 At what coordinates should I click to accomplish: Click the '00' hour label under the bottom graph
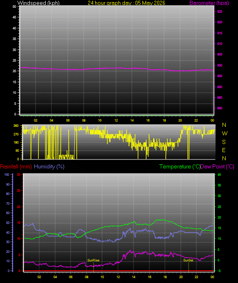(x=212, y=277)
